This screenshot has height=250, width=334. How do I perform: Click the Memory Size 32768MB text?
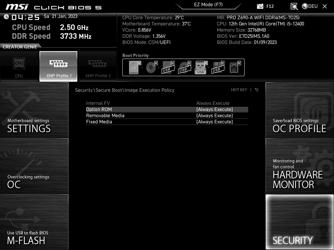click(x=241, y=30)
